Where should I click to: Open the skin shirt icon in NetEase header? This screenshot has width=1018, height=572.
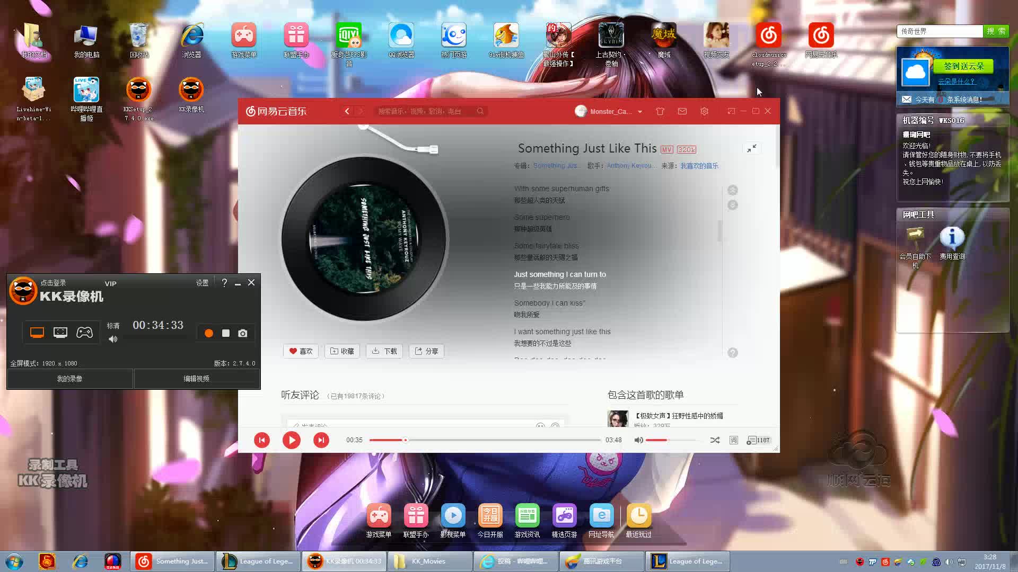(660, 111)
